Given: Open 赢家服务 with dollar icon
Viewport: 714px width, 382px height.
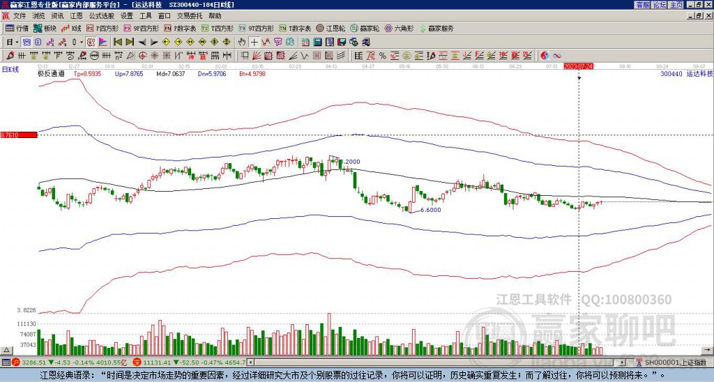Looking at the screenshot, I should click(x=436, y=28).
